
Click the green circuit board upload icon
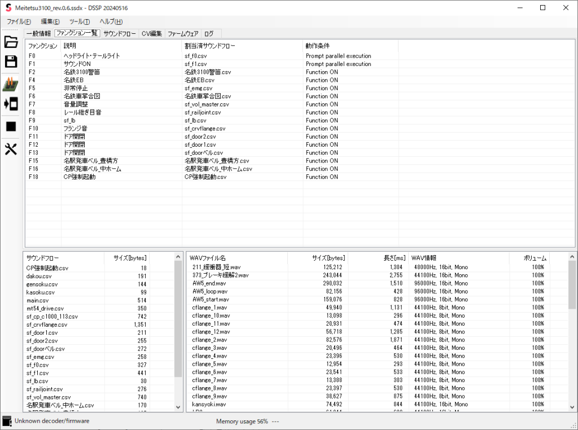11,84
